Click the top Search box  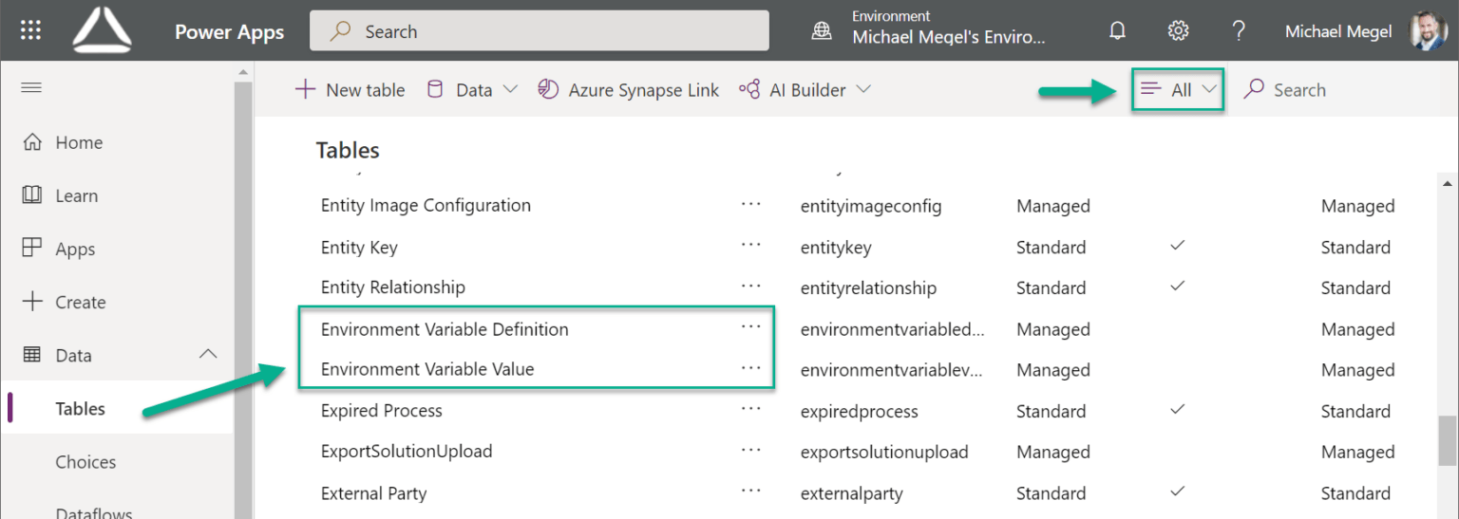tap(540, 31)
